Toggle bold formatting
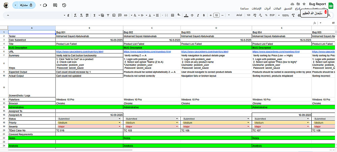The image size is (337, 152). tap(204, 15)
